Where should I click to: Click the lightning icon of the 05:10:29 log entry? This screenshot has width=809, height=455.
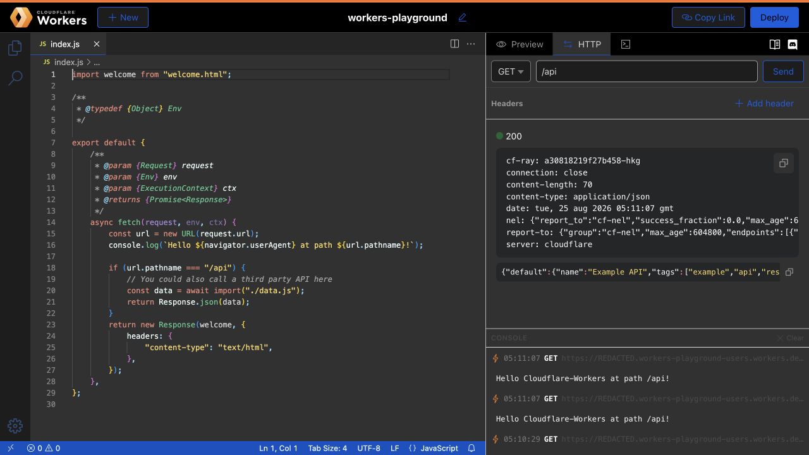[x=496, y=439]
